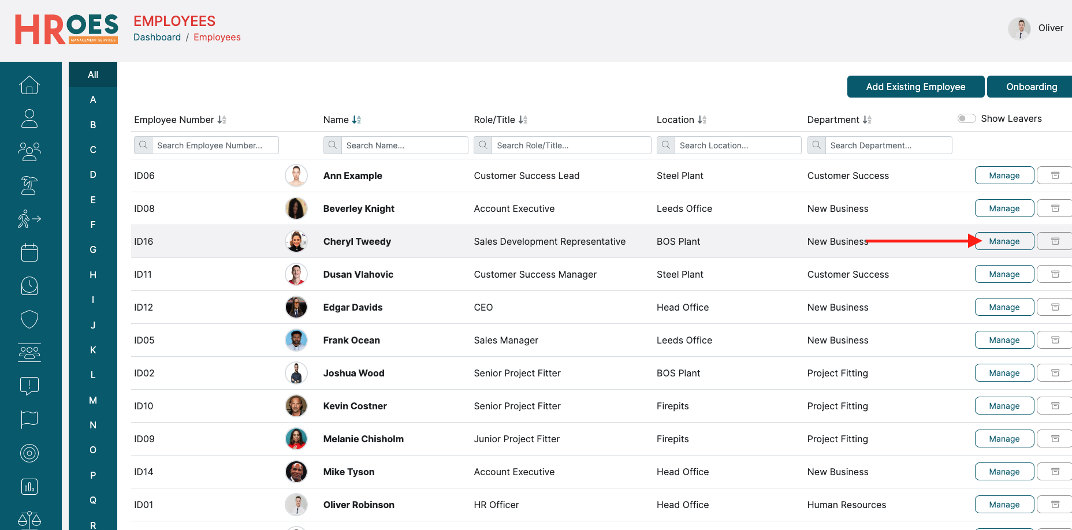Sort the Name column
1072x530 pixels.
click(356, 120)
